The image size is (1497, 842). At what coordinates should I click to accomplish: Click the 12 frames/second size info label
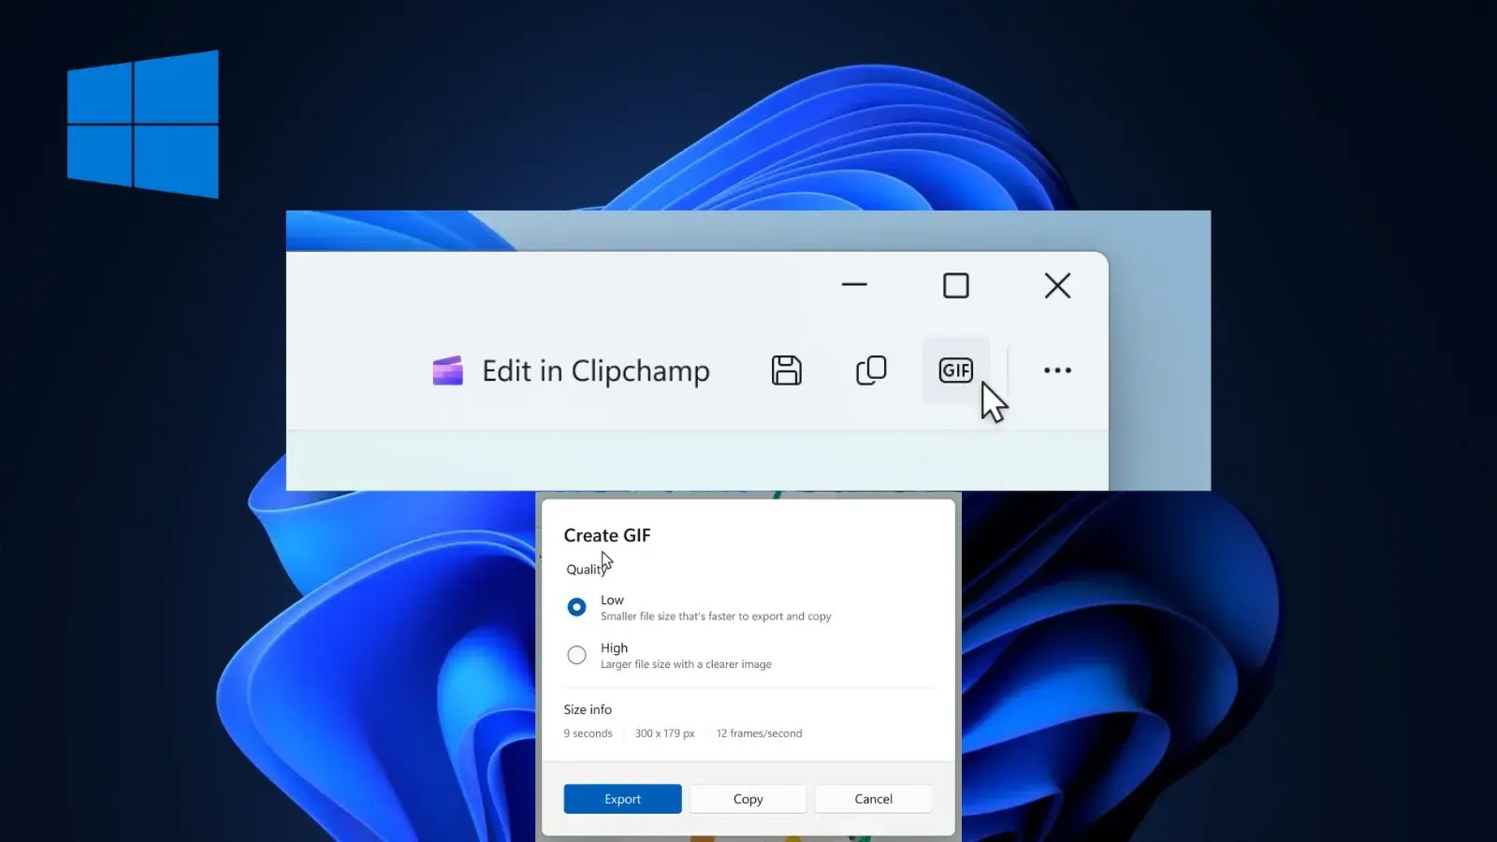[x=759, y=733]
